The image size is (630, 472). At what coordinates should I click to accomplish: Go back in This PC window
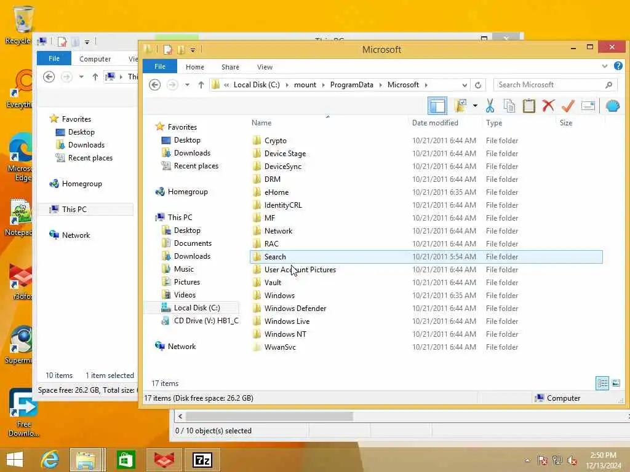click(49, 77)
